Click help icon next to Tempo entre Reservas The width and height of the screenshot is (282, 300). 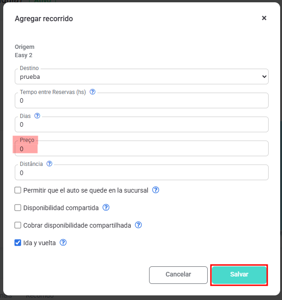[92, 92]
